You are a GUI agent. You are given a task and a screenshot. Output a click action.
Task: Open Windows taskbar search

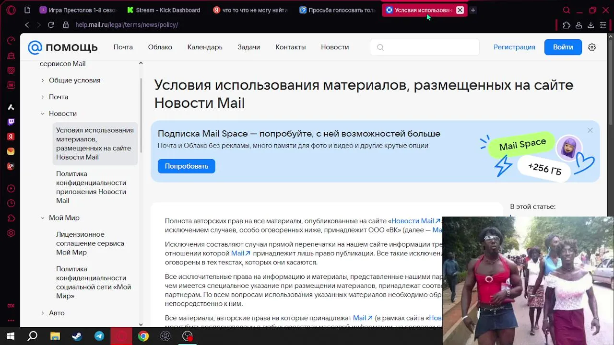33,336
